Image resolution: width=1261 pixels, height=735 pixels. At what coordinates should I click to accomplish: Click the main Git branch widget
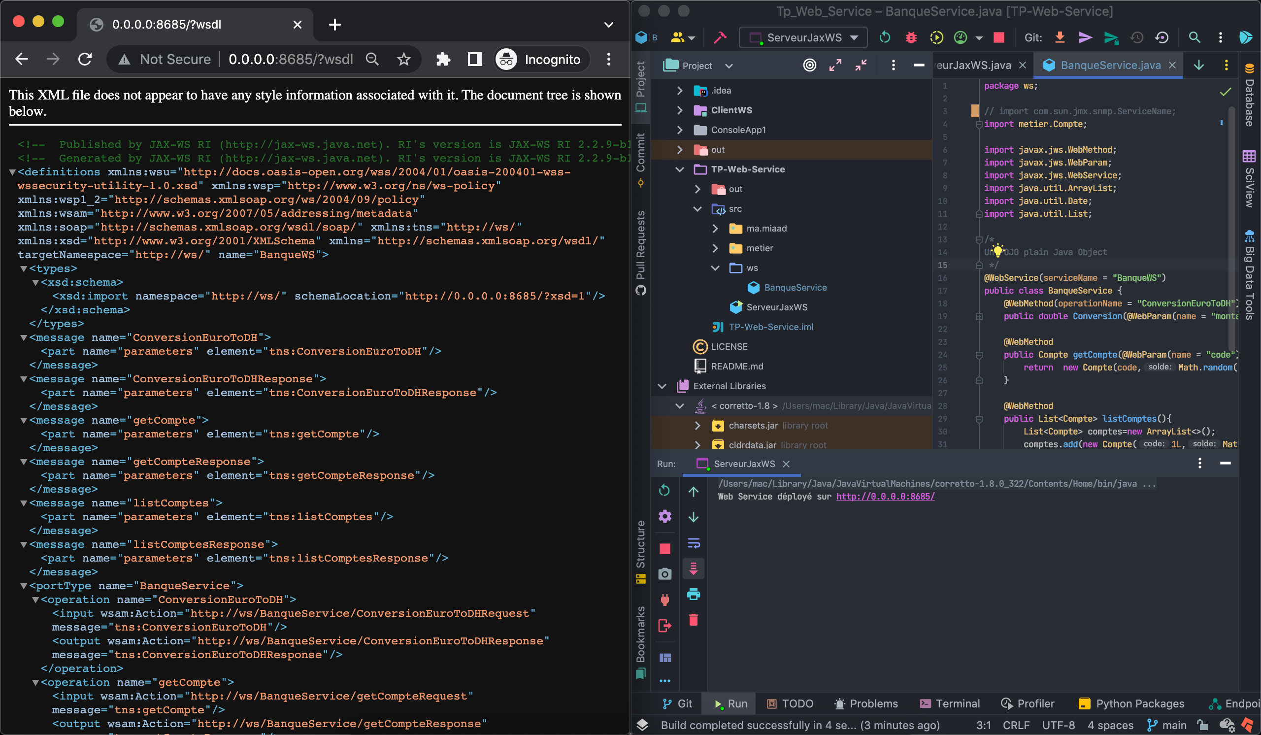(1167, 725)
